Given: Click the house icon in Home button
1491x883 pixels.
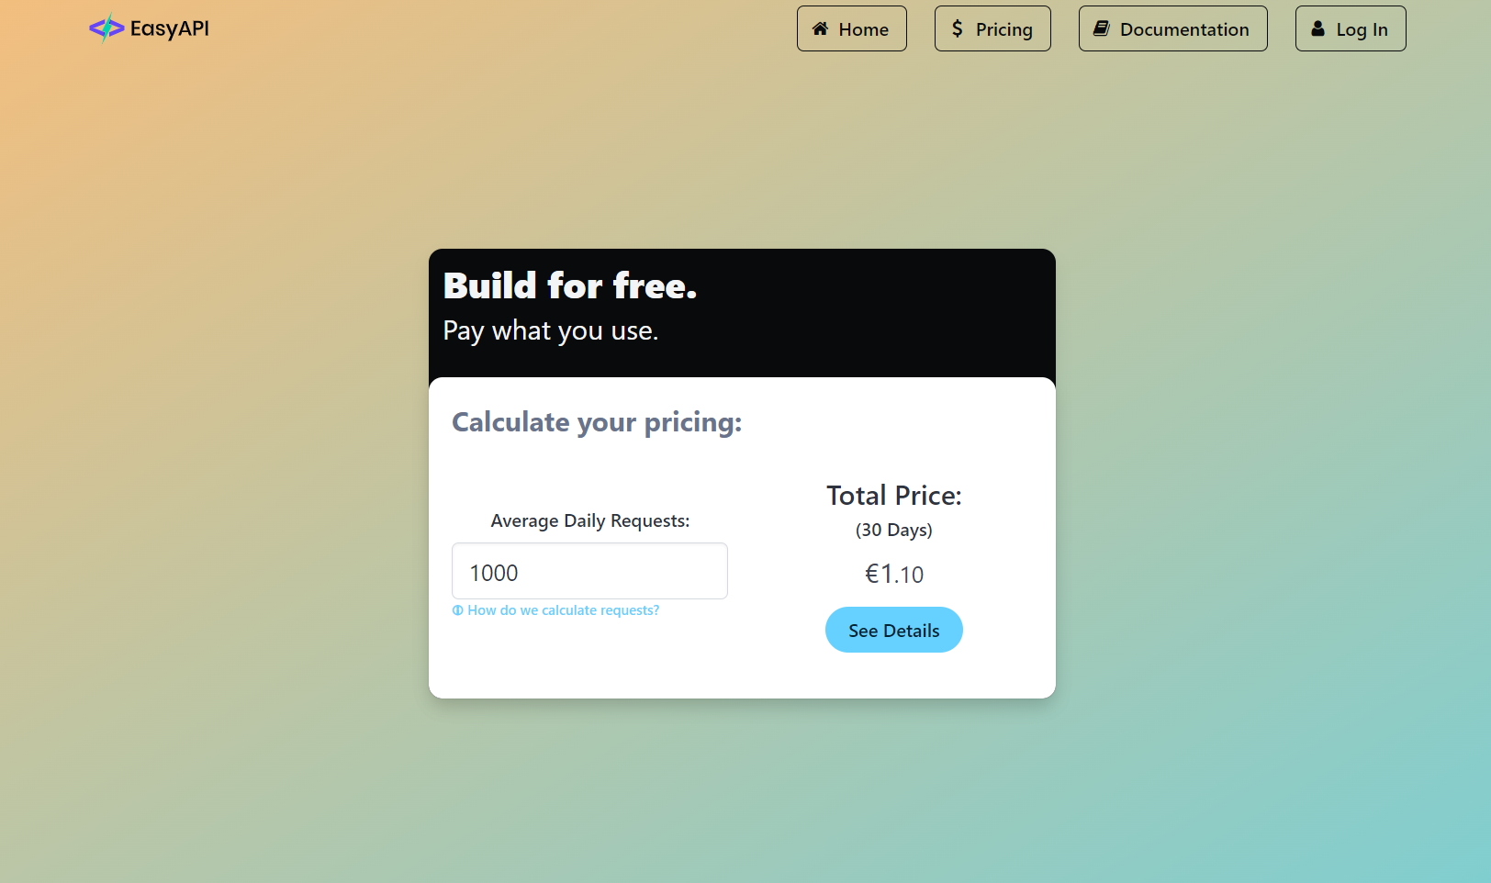Looking at the screenshot, I should [821, 28].
